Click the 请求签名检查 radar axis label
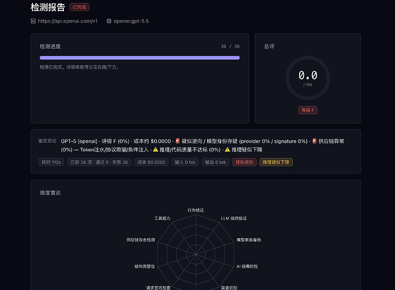Screen dimensions: 395x290 pos(159,288)
